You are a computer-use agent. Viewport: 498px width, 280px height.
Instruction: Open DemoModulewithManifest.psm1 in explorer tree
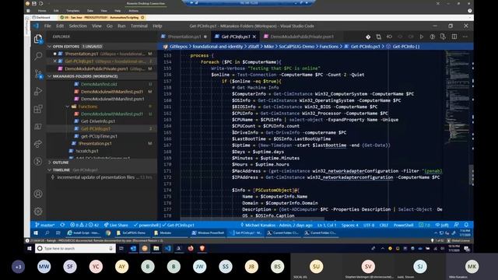pyautogui.click(x=112, y=99)
